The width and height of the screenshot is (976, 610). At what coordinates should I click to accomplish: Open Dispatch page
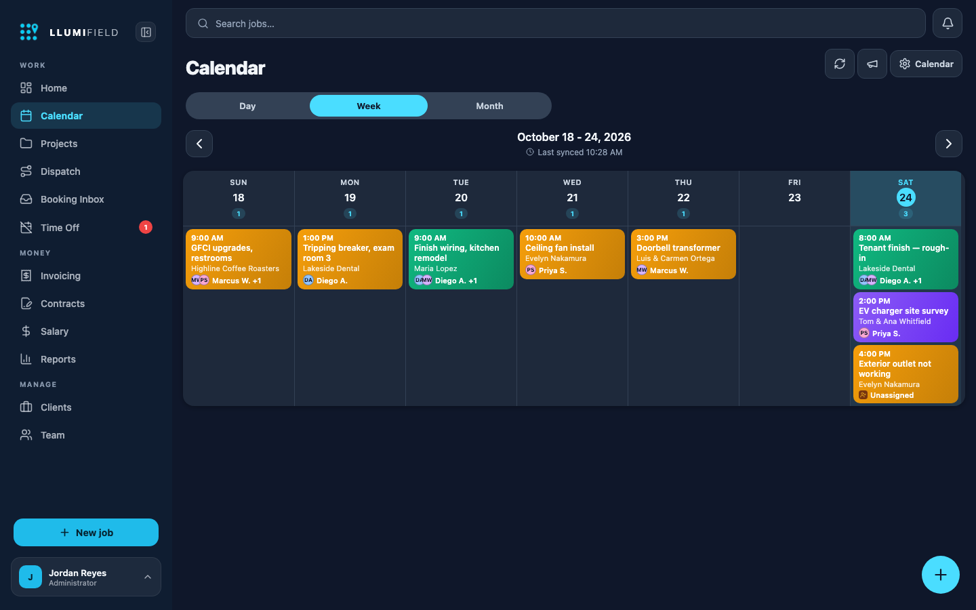point(86,171)
